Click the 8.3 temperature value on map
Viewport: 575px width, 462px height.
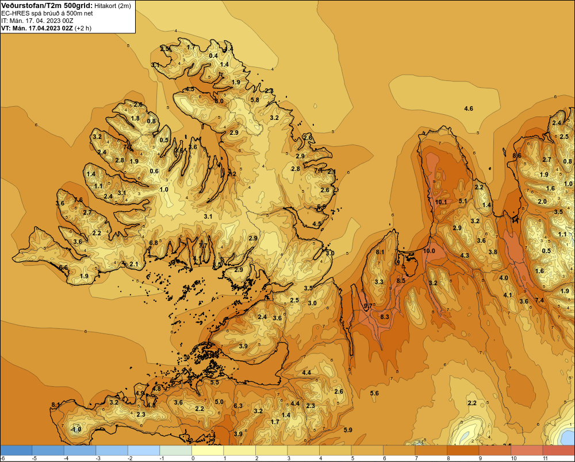pyautogui.click(x=385, y=317)
